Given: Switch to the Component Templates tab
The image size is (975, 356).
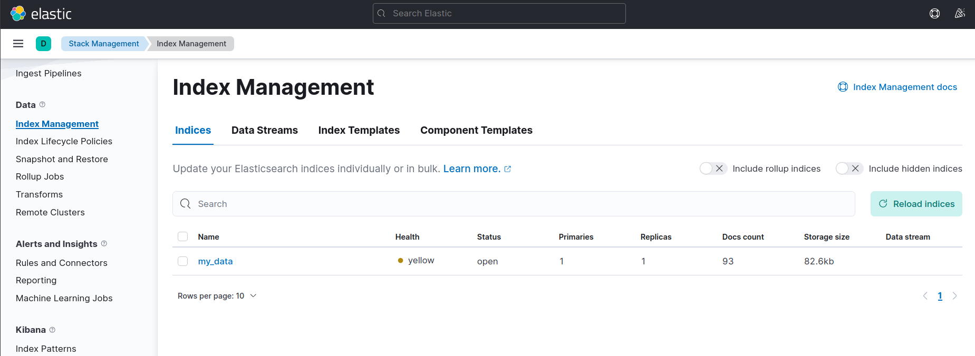Looking at the screenshot, I should pyautogui.click(x=476, y=130).
